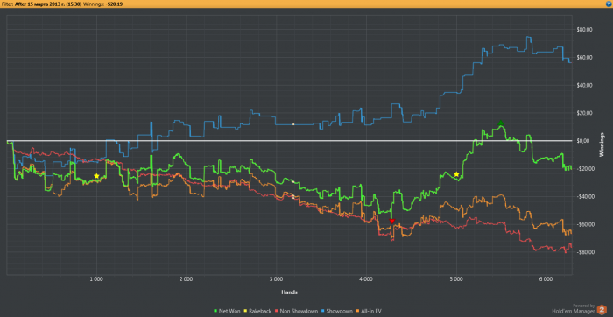Click the '6 000' x-axis label

(546, 279)
